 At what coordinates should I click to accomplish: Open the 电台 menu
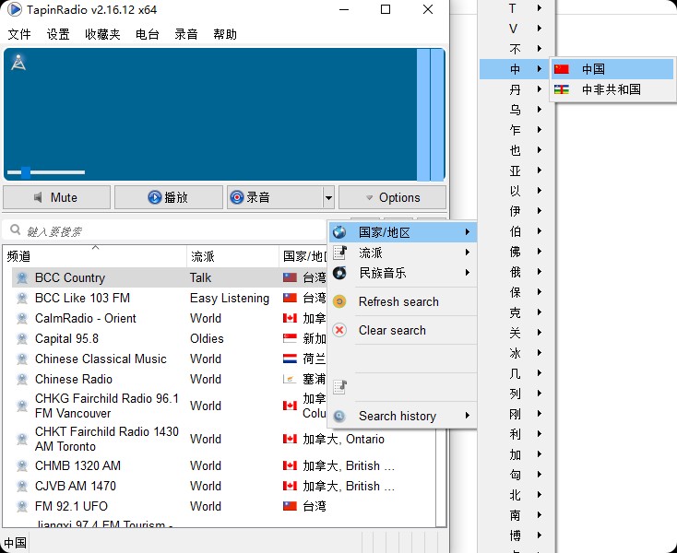tap(148, 34)
